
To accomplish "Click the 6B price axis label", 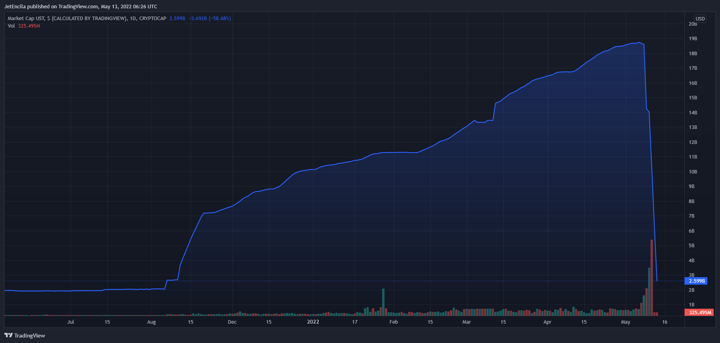I will [692, 231].
